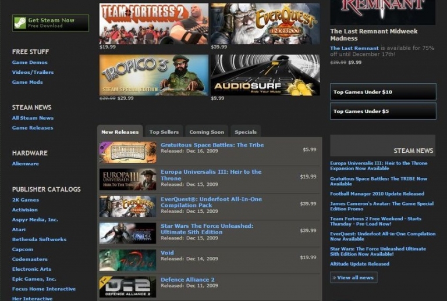Click the $9.99 Audiosurf price
The image size is (447, 301).
coord(218,98)
